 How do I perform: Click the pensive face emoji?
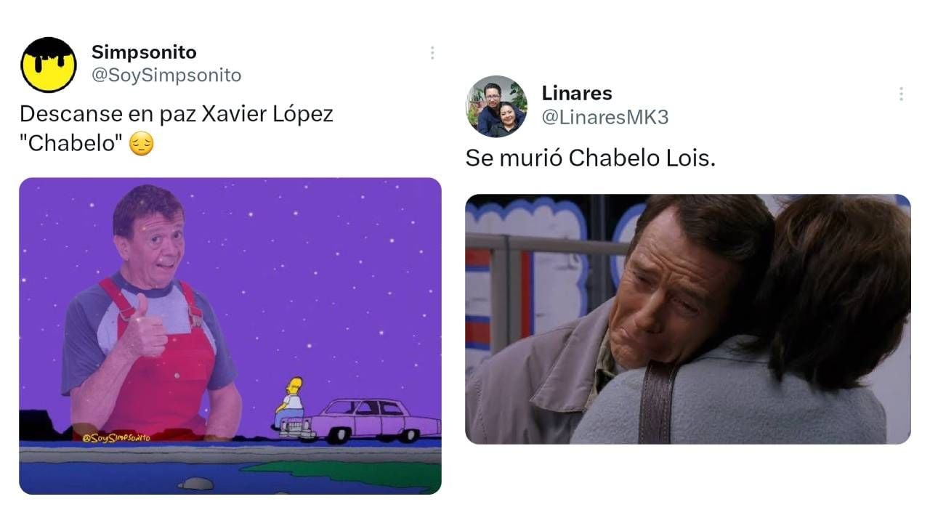point(142,145)
